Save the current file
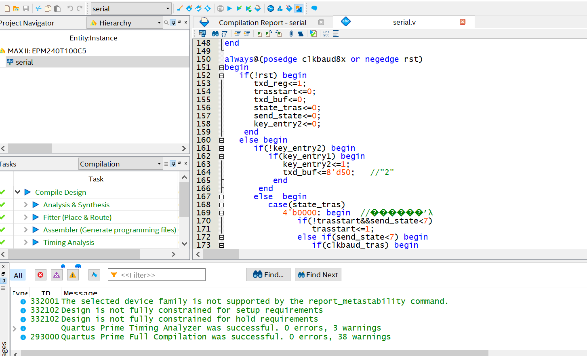This screenshot has height=356, width=587. (x=26, y=8)
